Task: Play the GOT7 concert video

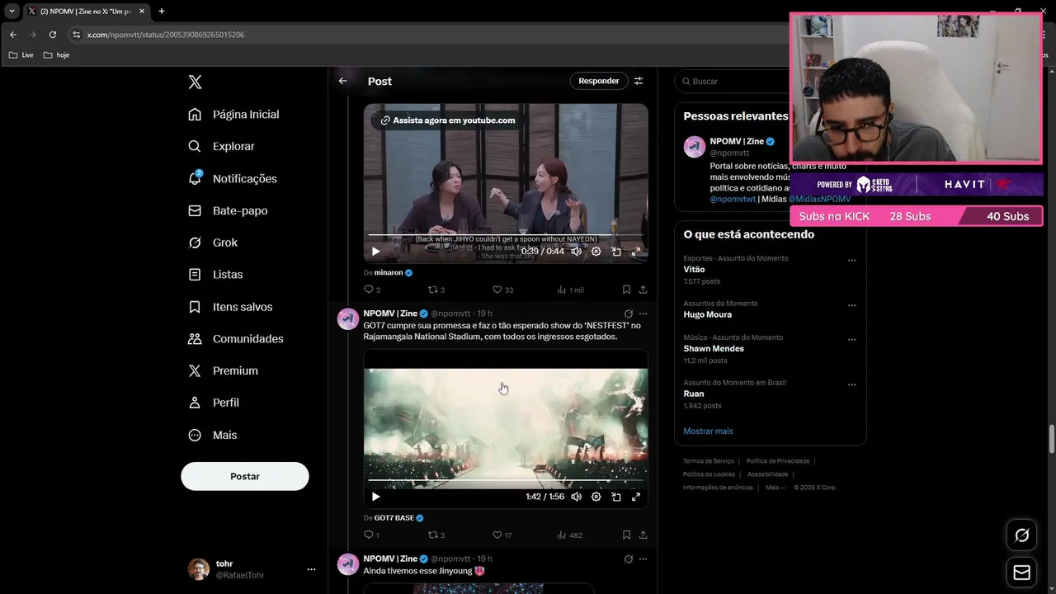Action: [376, 497]
